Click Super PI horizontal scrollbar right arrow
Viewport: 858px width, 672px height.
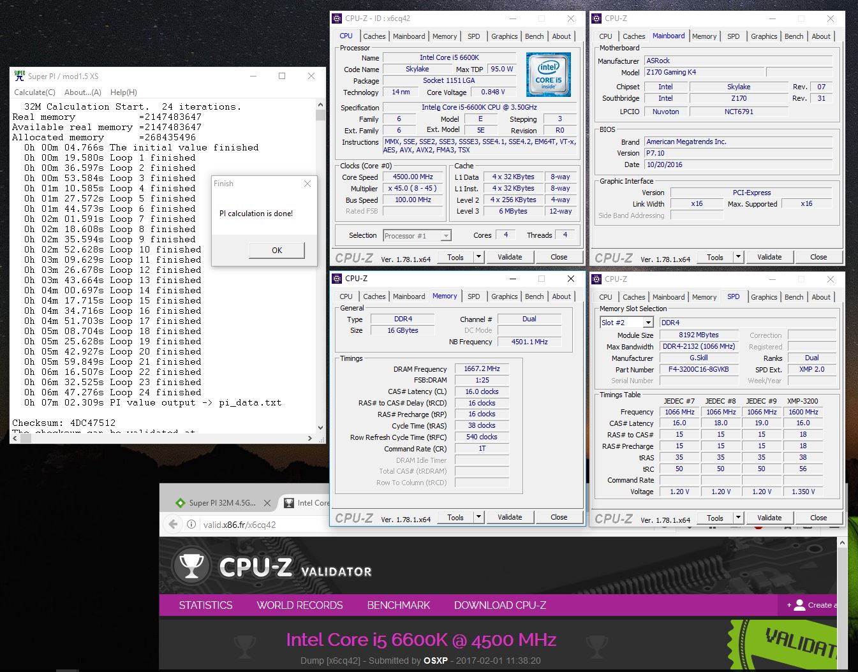(x=311, y=438)
